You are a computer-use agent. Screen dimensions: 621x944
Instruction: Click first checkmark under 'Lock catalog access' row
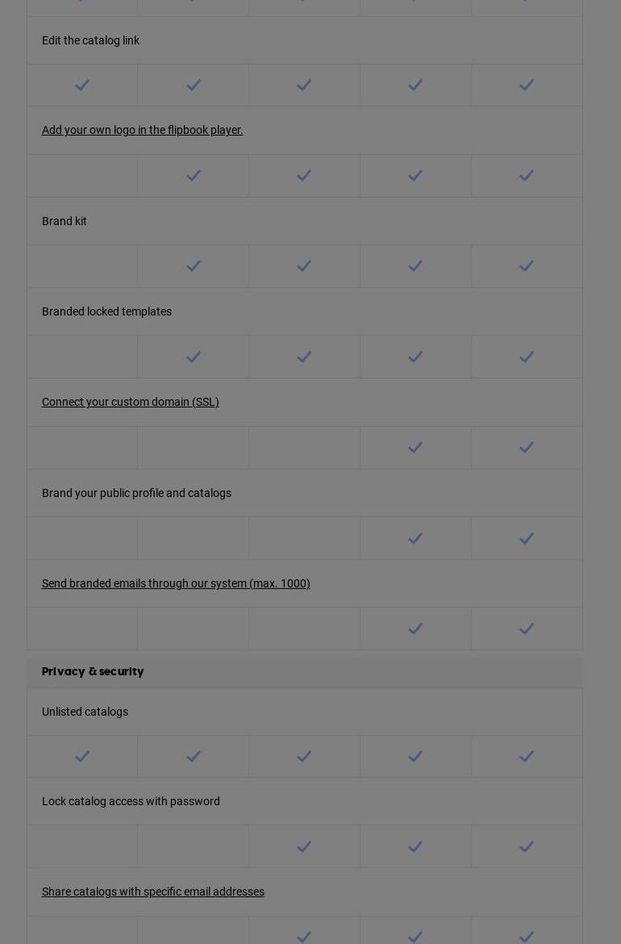click(x=304, y=847)
